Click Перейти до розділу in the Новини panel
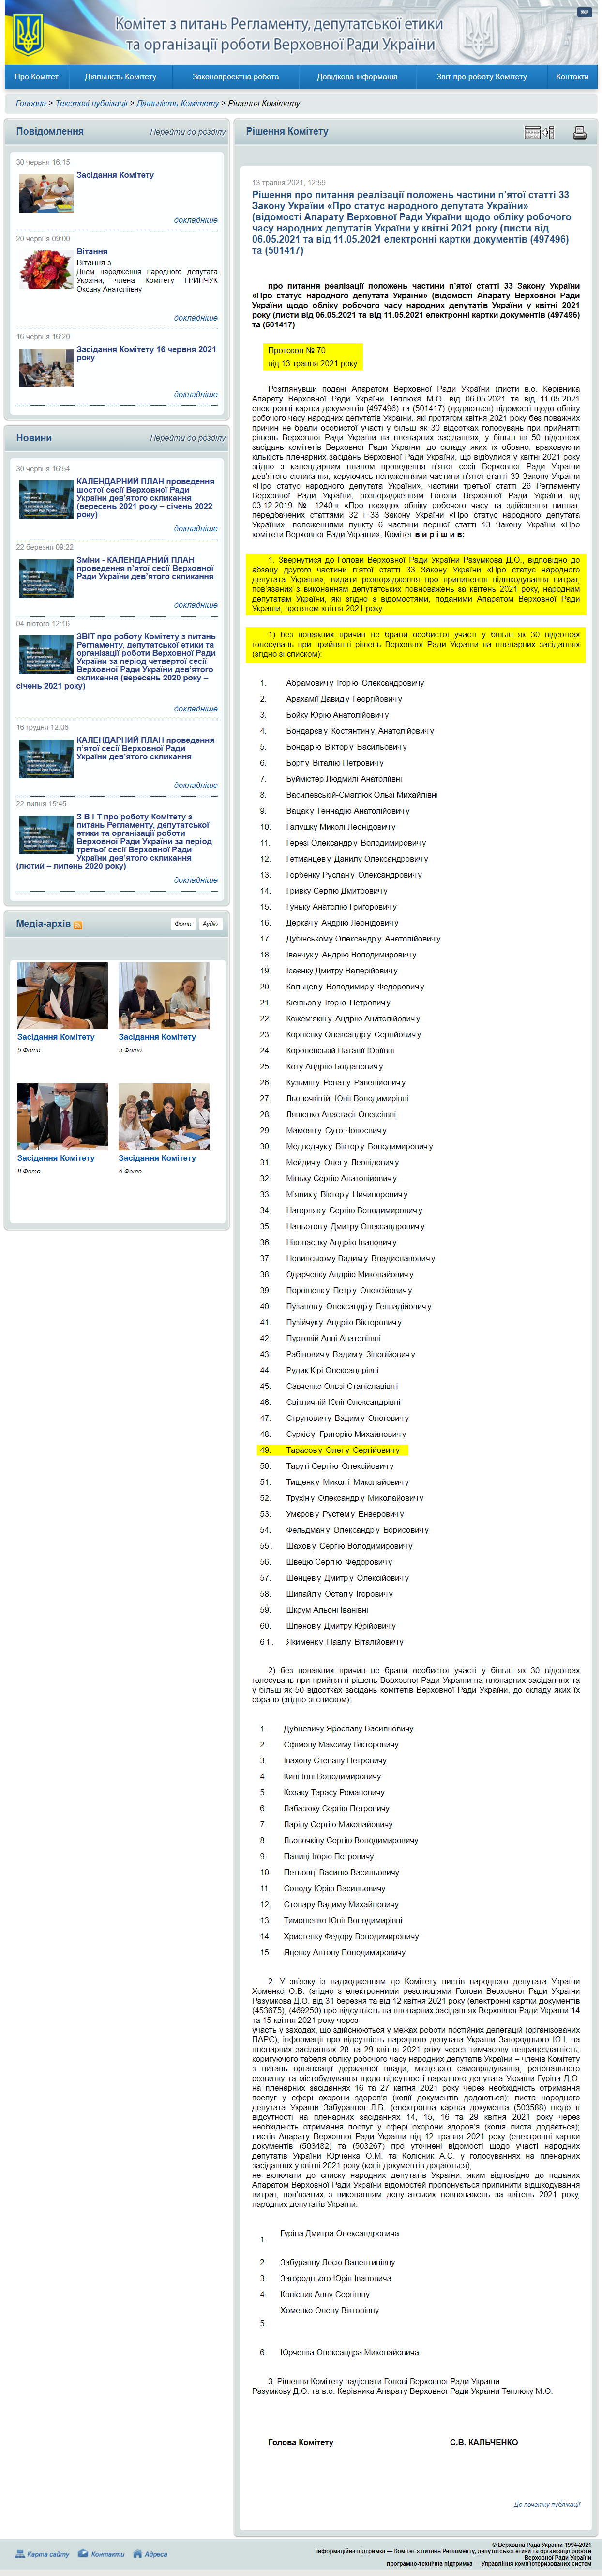This screenshot has width=602, height=2576. (x=187, y=438)
